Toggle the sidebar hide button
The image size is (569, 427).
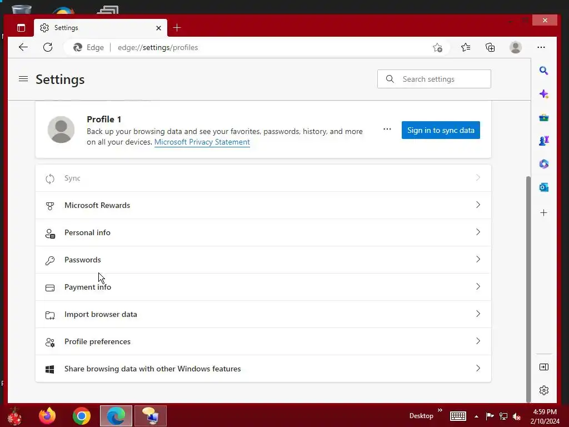pos(543,367)
